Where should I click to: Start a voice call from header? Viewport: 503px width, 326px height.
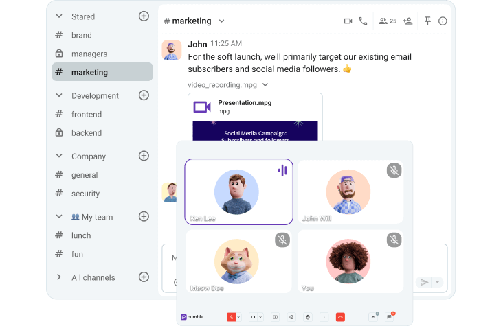pos(363,21)
